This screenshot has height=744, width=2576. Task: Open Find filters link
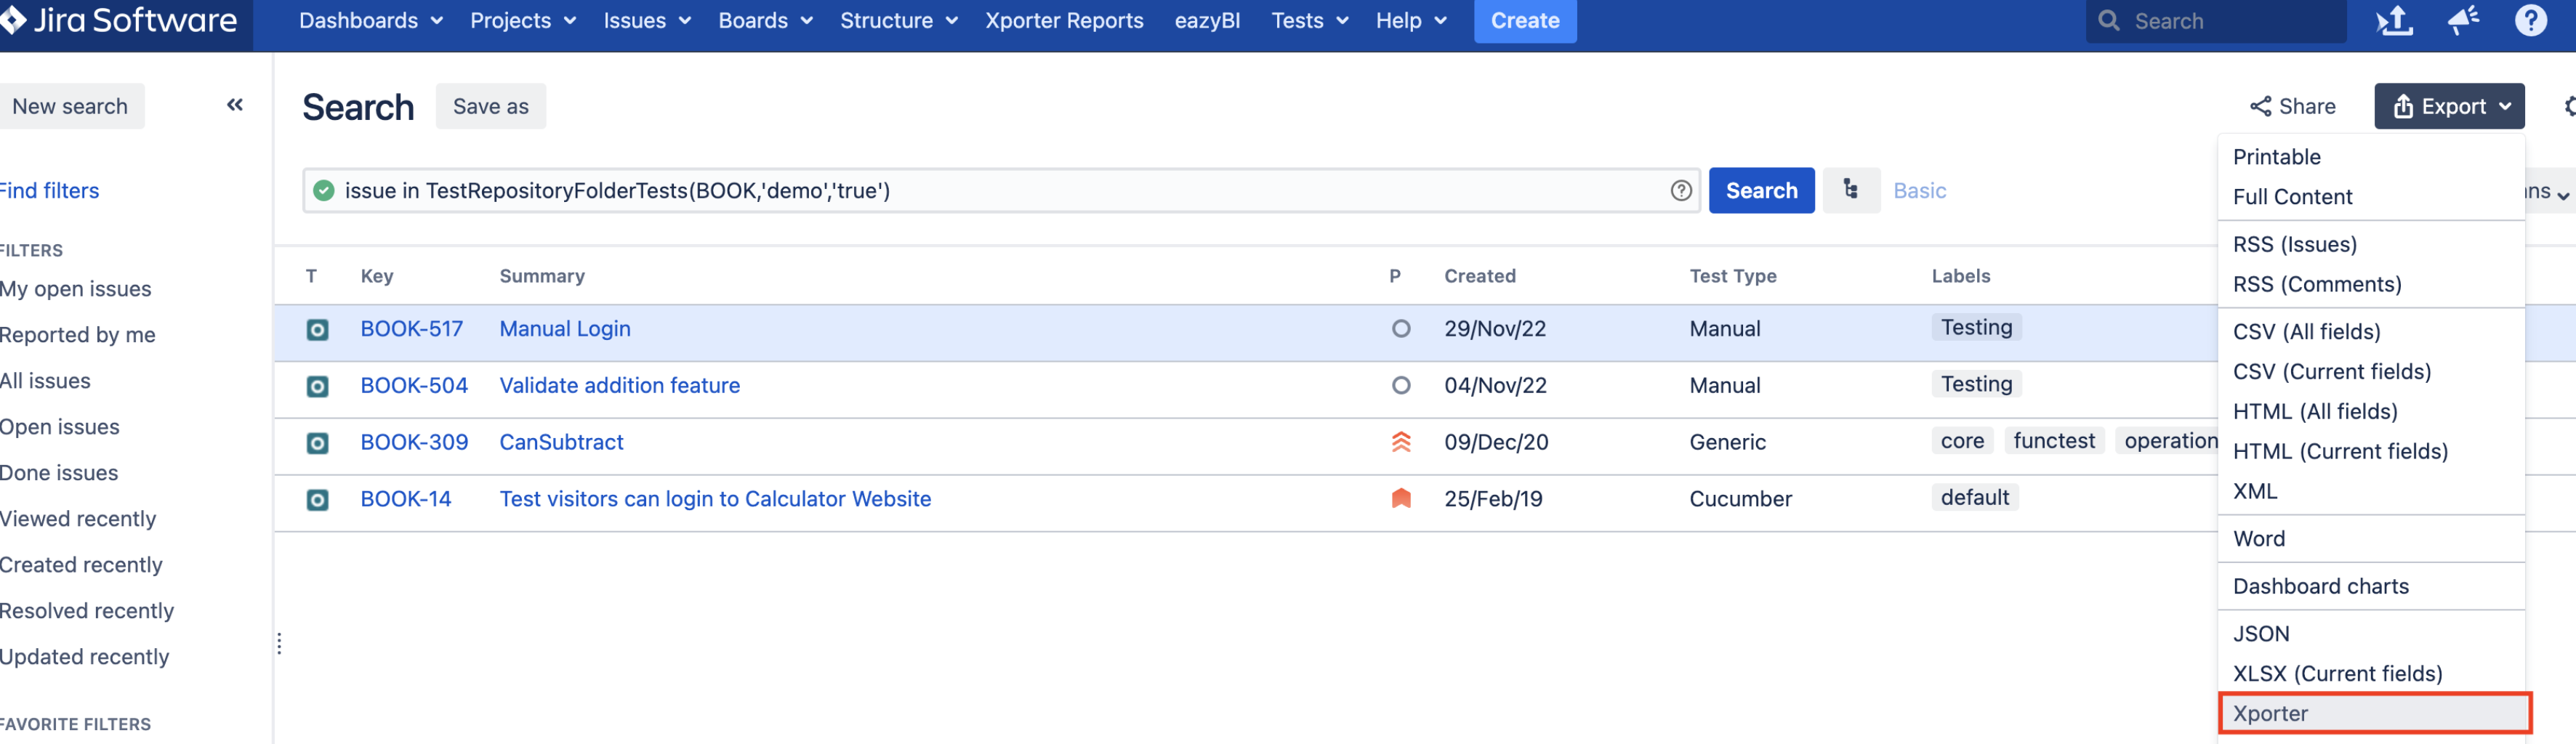coord(49,190)
